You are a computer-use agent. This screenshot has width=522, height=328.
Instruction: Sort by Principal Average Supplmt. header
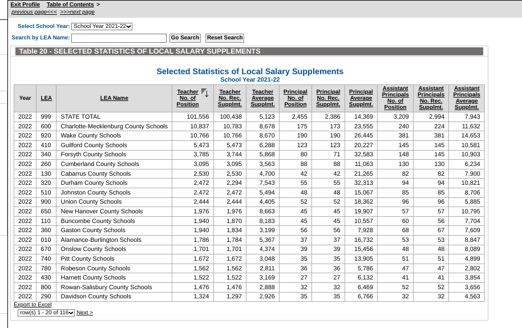pos(361,98)
